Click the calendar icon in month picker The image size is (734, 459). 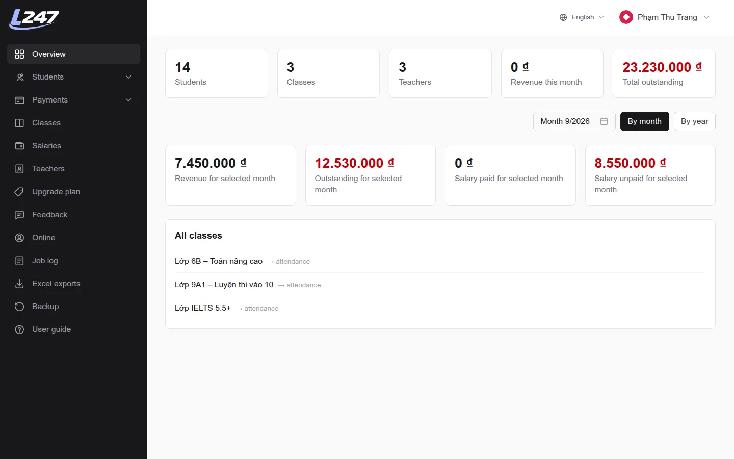(604, 121)
